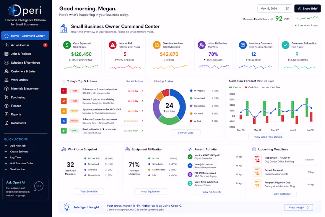Click the Inventory Concerns cube icon

coord(243,45)
